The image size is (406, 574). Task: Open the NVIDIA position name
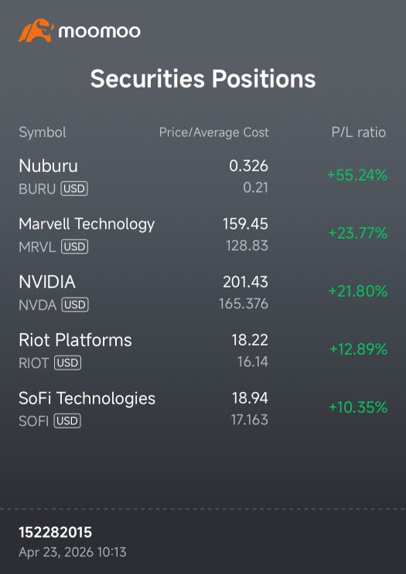47,282
